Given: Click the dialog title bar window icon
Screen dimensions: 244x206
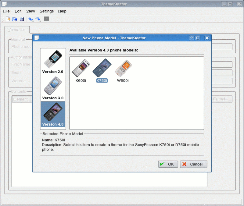Looking at the screenshot, I should [37, 38].
